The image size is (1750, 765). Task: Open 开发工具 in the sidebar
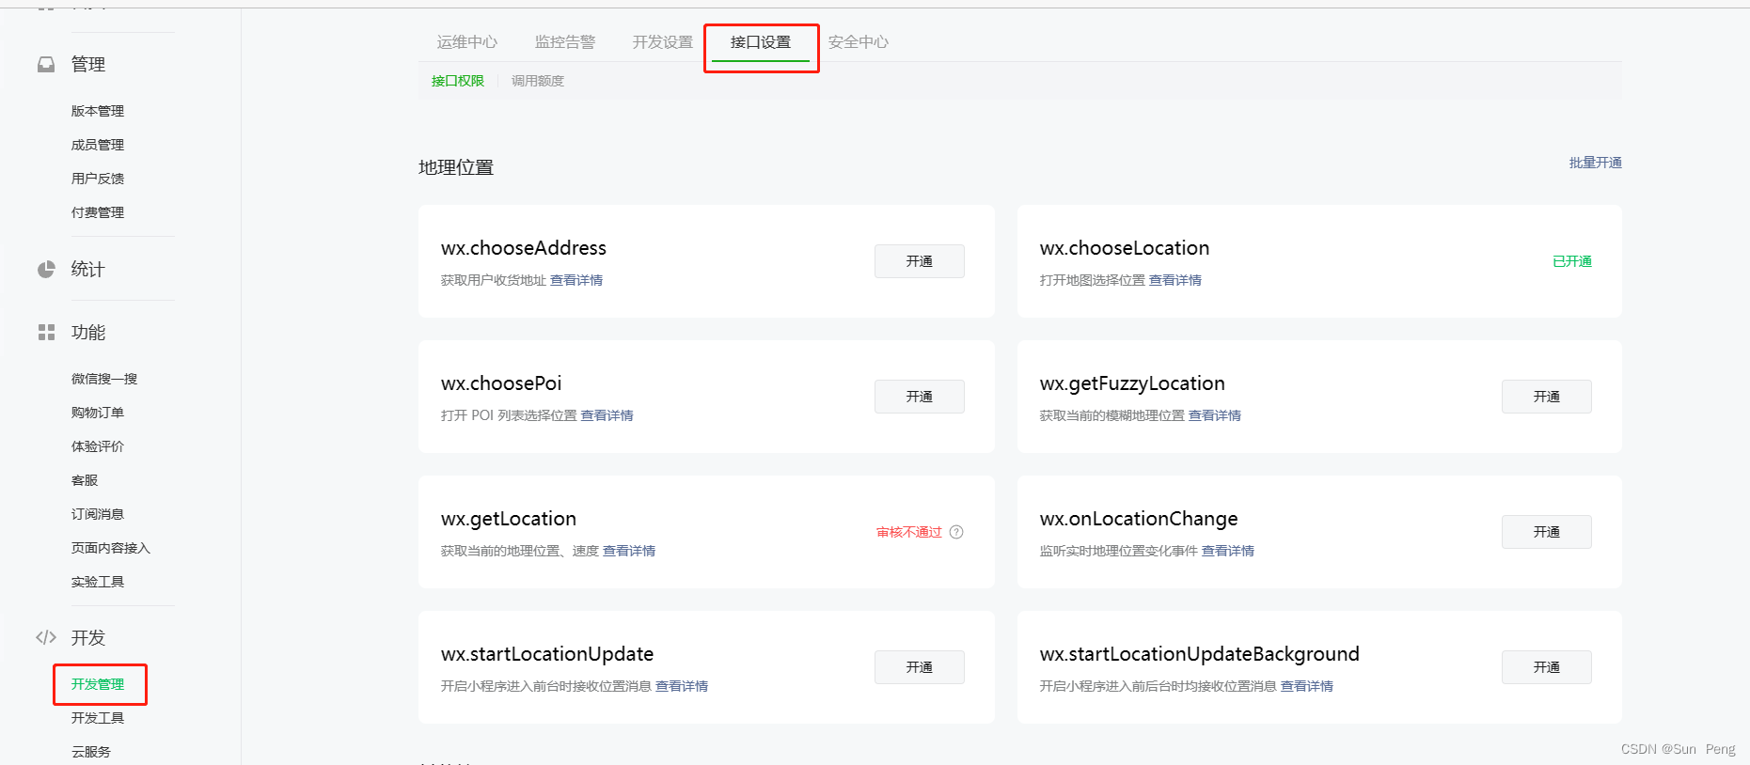click(98, 718)
